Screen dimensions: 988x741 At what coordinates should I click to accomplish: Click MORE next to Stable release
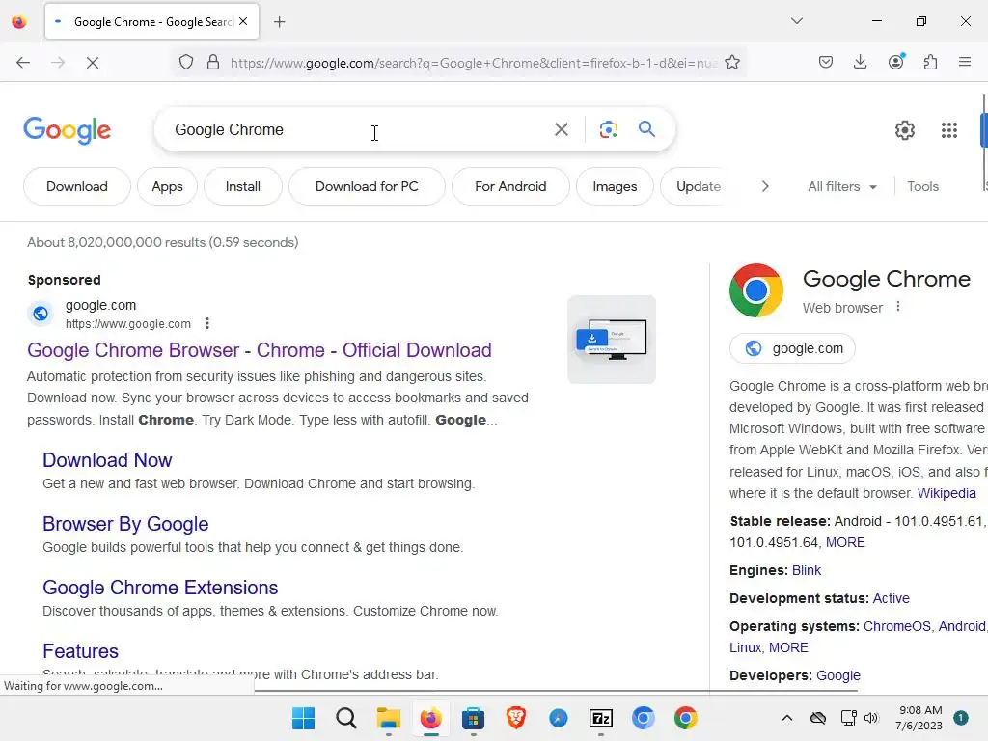pyautogui.click(x=845, y=542)
